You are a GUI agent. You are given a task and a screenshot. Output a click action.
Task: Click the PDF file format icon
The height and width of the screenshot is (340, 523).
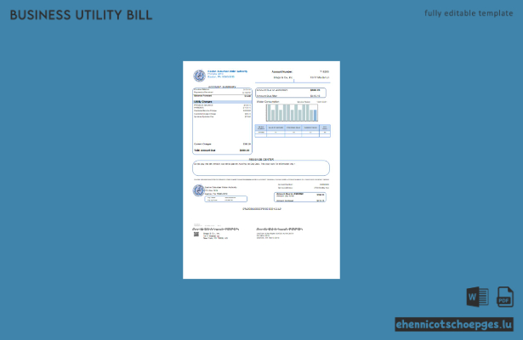504,297
